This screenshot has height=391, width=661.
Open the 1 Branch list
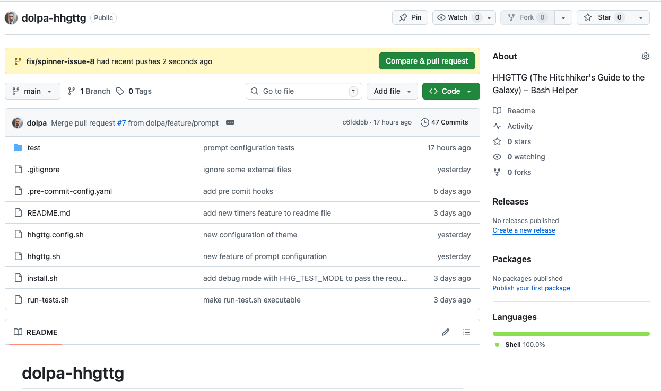[89, 91]
